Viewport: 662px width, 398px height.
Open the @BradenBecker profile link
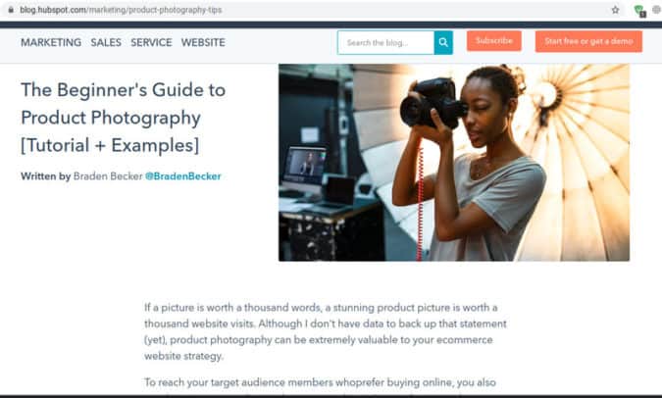pos(182,176)
